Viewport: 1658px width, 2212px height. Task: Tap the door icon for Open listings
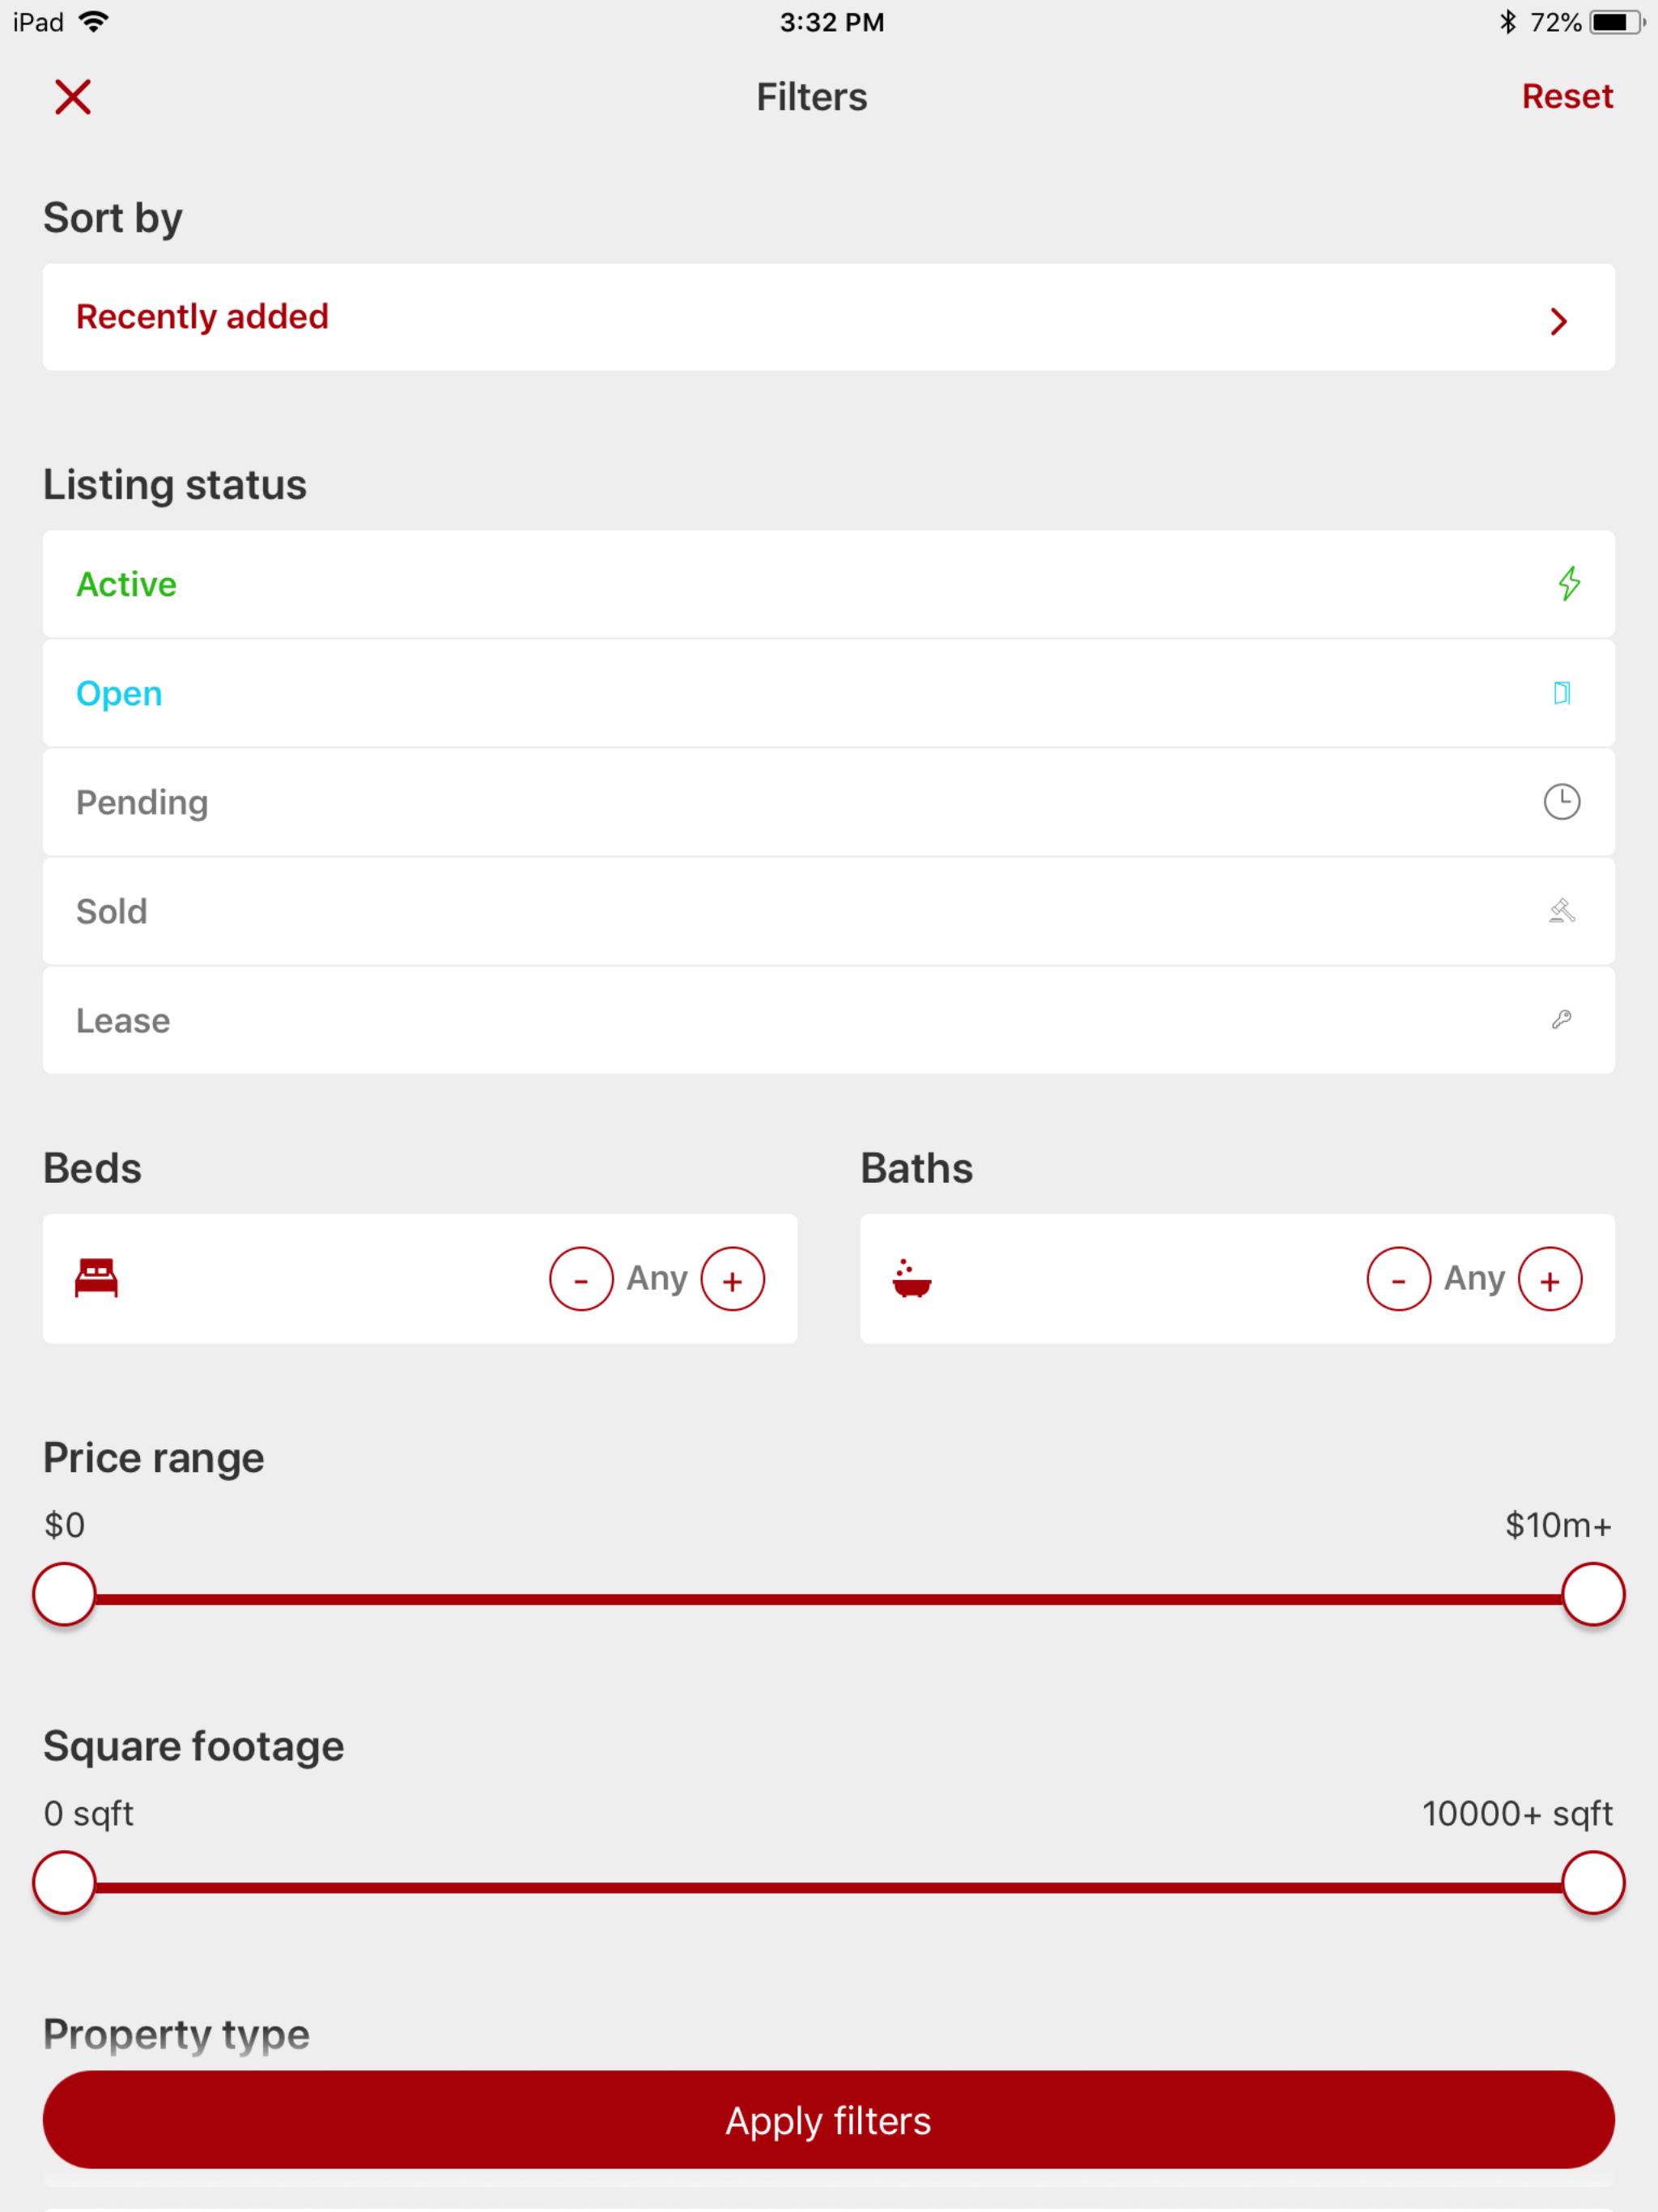coord(1561,693)
